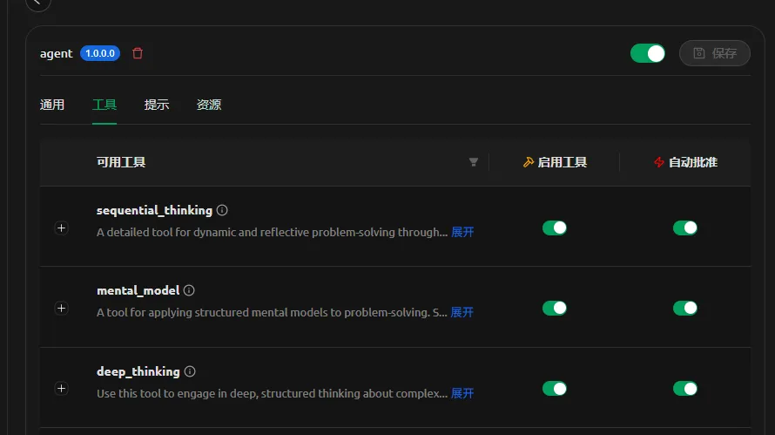Click the 自动批准 column header

(685, 162)
